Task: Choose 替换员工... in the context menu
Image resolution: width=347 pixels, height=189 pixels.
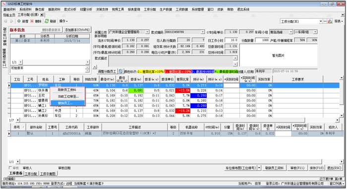Action: click(67, 103)
